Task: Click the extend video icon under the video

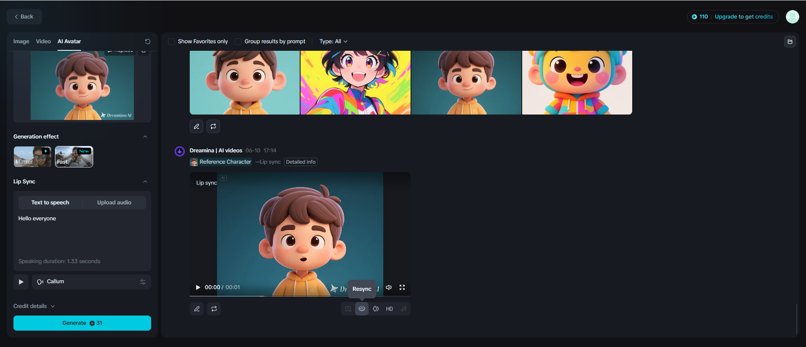Action: click(x=348, y=309)
